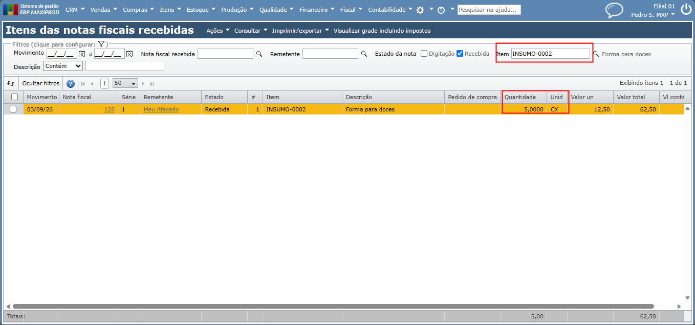The width and height of the screenshot is (695, 325).
Task: Expand the Imprimir/exportar menu
Action: point(300,31)
